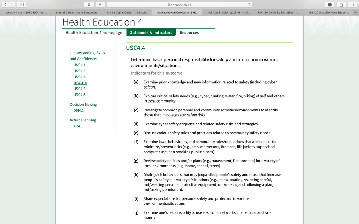Click indicator (e) about safety rules
Viewport: 359px width, 224px height.
coord(207,133)
